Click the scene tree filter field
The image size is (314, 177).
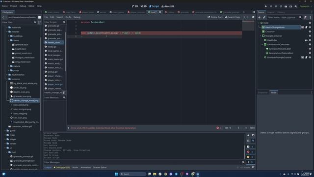(285, 18)
